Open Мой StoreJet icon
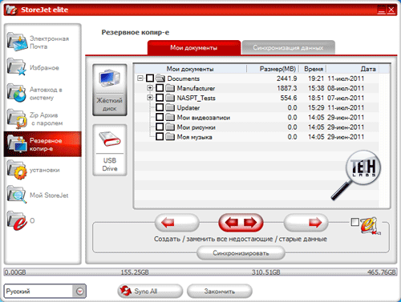This screenshot has width=401, height=302. 17,195
